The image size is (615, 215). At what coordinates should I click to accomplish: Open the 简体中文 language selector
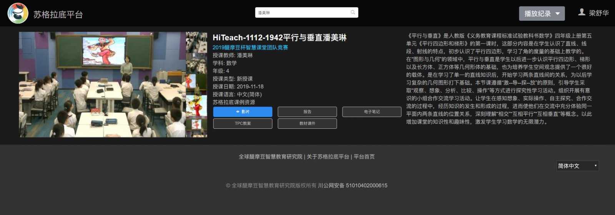577,166
